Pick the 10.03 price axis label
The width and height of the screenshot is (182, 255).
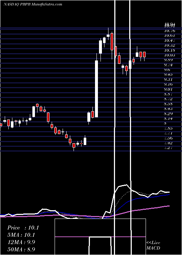tap(170, 55)
